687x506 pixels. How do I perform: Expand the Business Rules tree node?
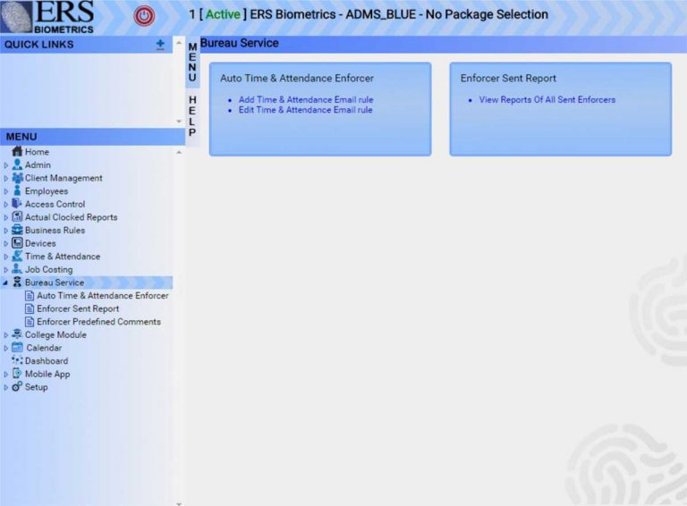5,231
